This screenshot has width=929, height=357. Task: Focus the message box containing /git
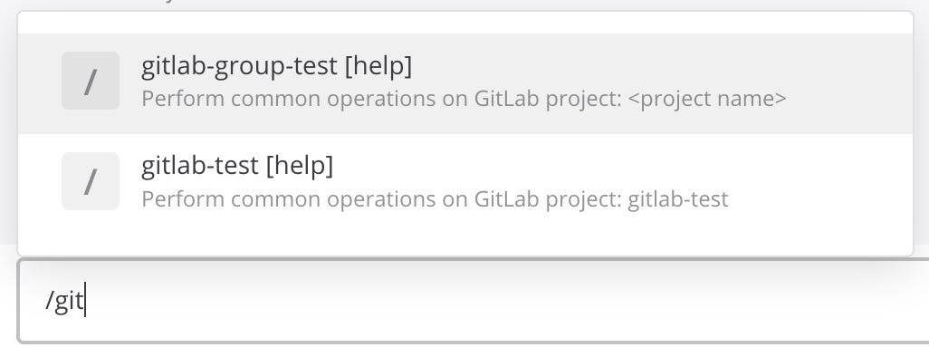click(474, 301)
